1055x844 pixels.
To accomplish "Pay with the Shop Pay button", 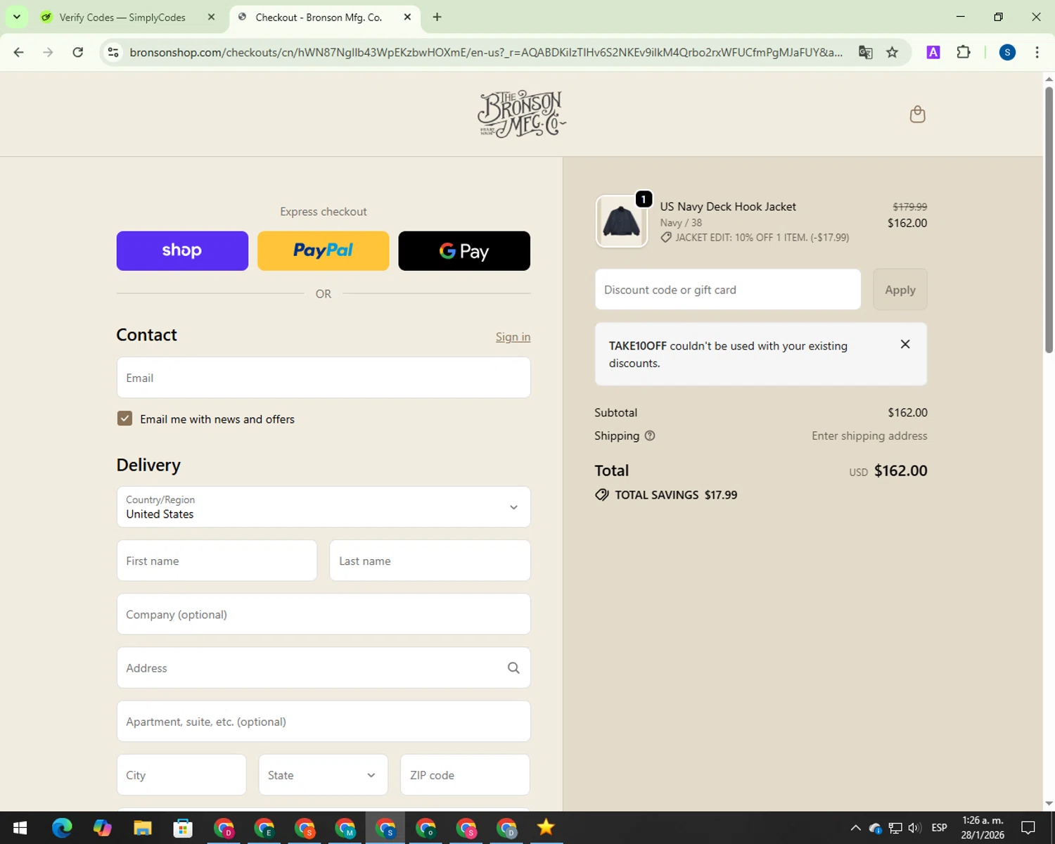I will pyautogui.click(x=182, y=250).
